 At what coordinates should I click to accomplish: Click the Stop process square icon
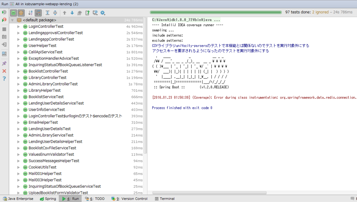[4, 29]
